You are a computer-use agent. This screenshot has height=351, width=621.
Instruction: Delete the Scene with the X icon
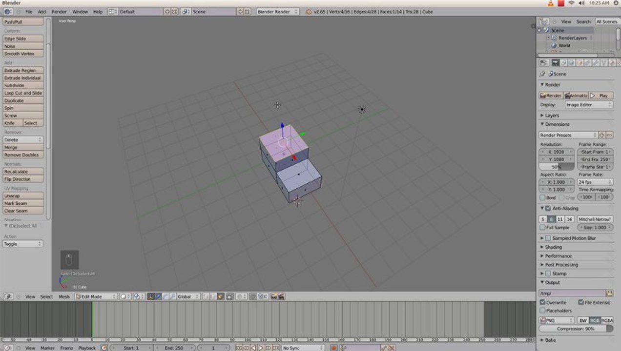tap(247, 11)
